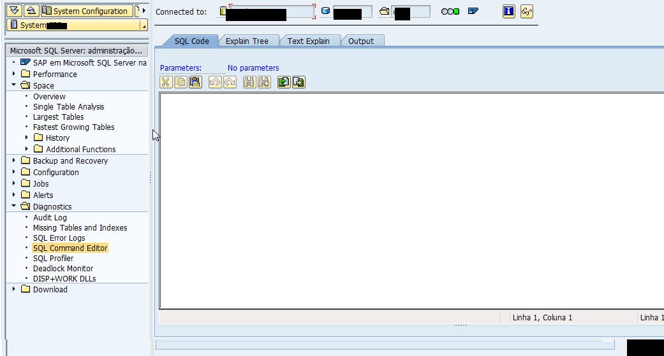
Task: Click the Undo icon in editor toolbar
Action: coord(215,82)
